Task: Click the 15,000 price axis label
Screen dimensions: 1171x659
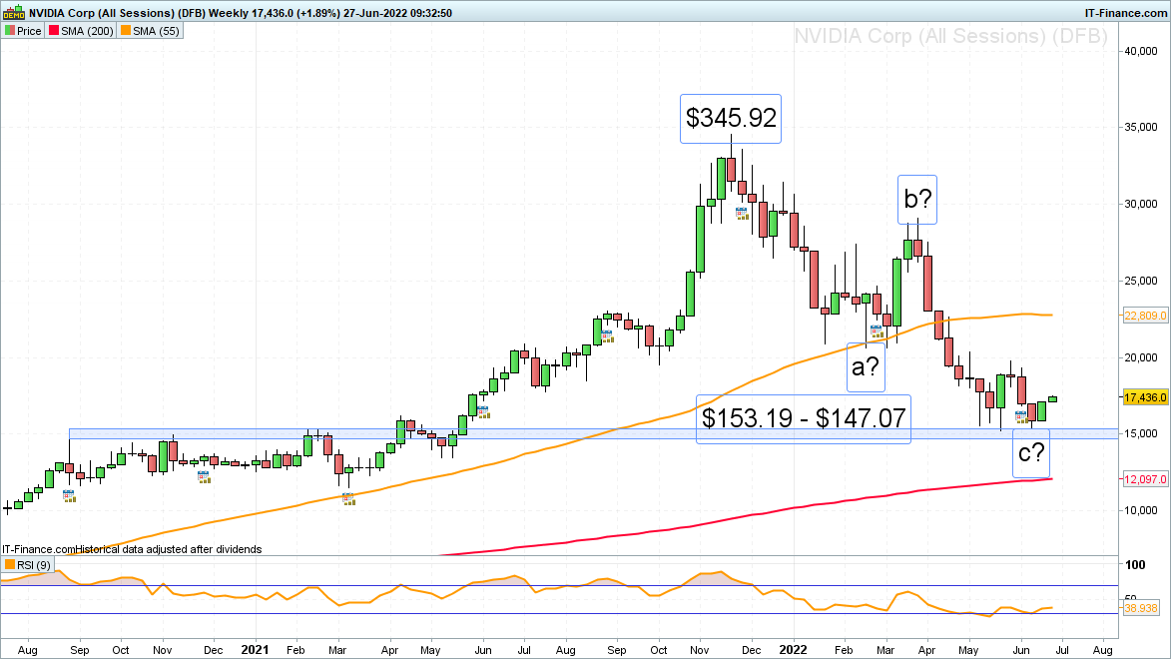Action: pos(1141,433)
